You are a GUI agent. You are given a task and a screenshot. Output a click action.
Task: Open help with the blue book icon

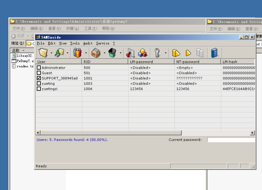[214, 53]
